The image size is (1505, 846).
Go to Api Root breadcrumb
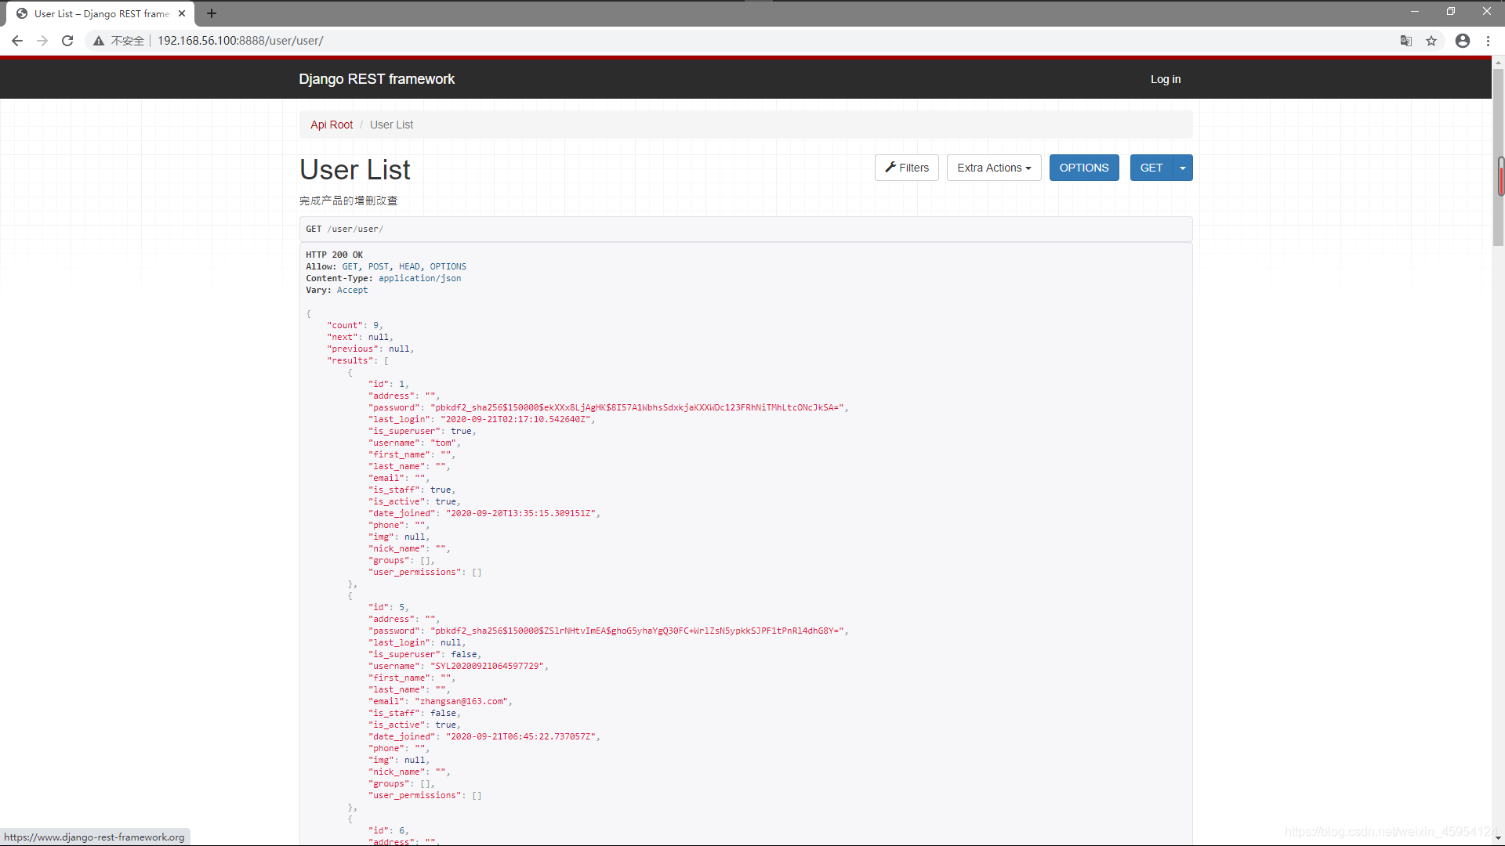332,125
